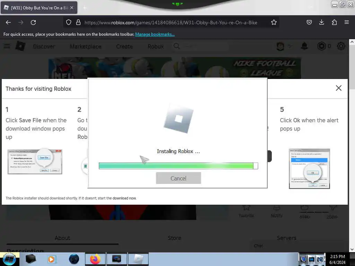Open the Pocket save icon
Screen dimensions: 355x266
pyautogui.click(x=309, y=22)
